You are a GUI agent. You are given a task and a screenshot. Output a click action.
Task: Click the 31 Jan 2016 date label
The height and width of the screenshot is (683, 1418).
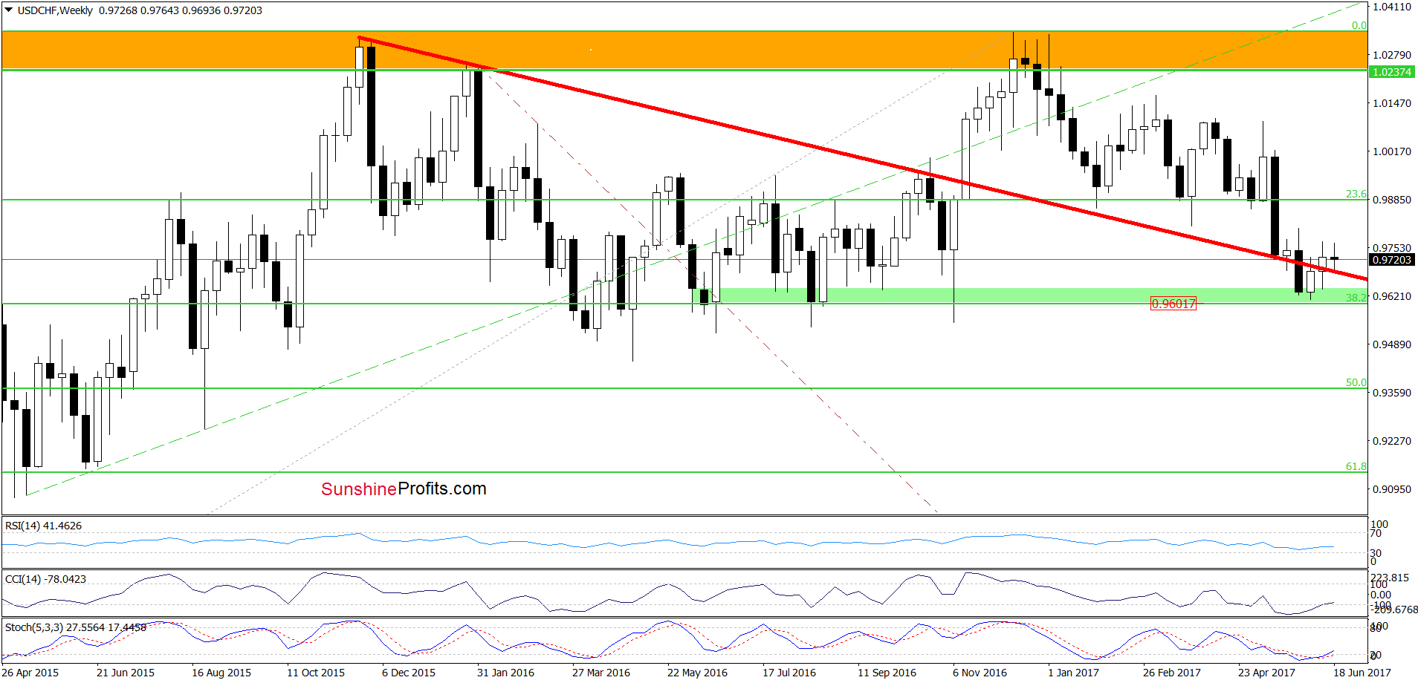pos(505,673)
